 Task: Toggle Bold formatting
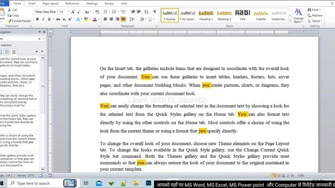click(37, 19)
